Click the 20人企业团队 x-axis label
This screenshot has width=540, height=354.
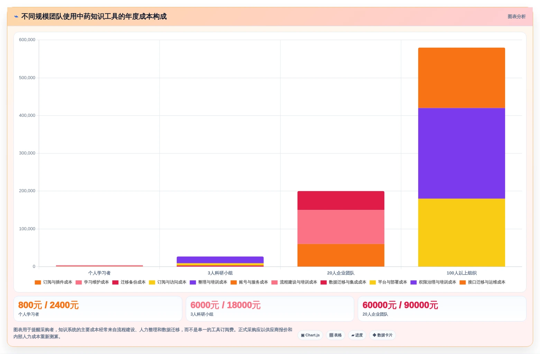coord(341,273)
